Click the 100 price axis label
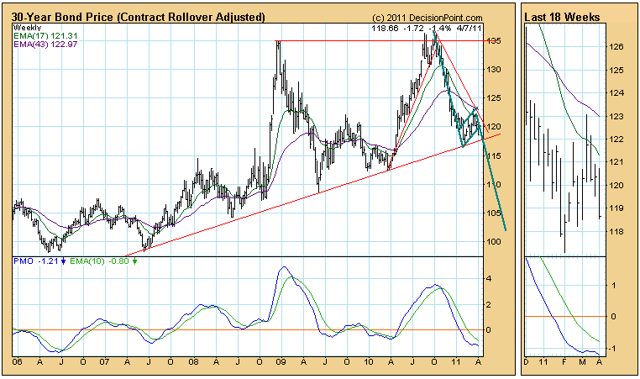This screenshot has width=640, height=379. [x=496, y=242]
